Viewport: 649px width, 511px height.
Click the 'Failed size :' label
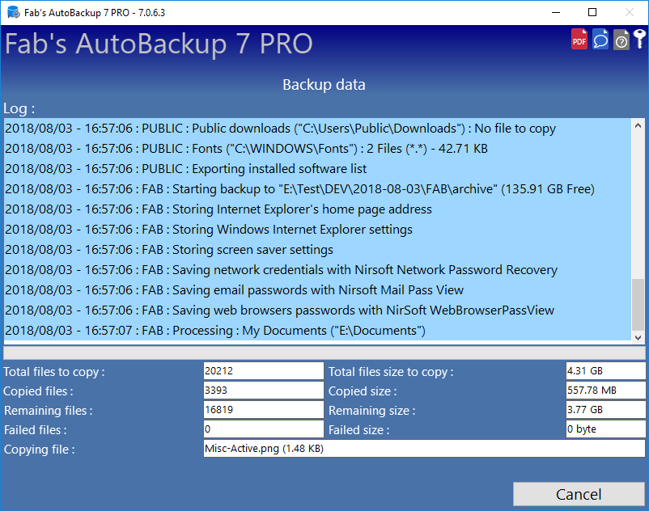(358, 430)
